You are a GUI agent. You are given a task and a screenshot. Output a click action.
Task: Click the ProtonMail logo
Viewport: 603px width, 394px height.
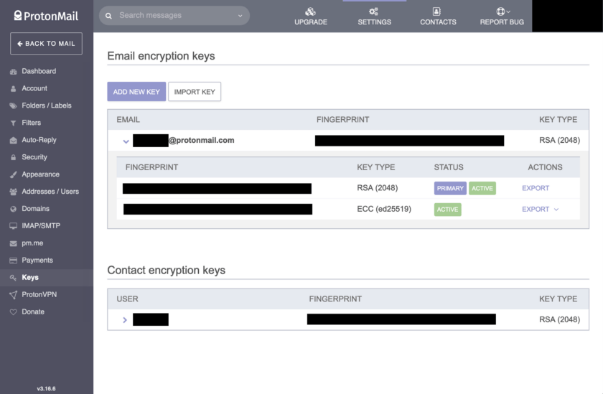tap(46, 16)
